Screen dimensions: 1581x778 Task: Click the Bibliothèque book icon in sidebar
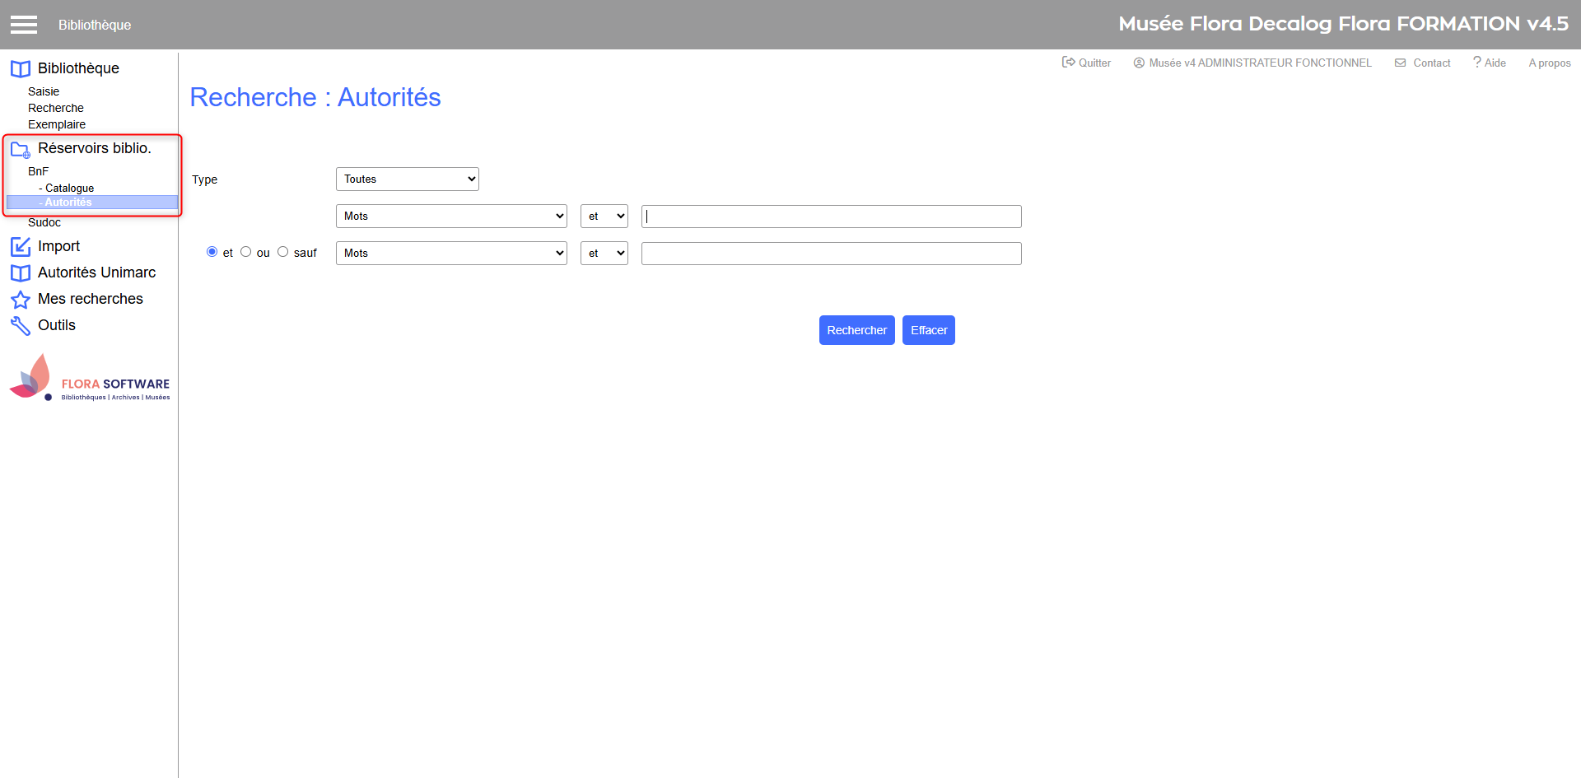(x=21, y=69)
